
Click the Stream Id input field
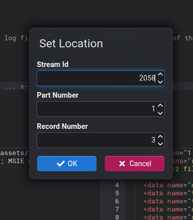pyautogui.click(x=101, y=78)
